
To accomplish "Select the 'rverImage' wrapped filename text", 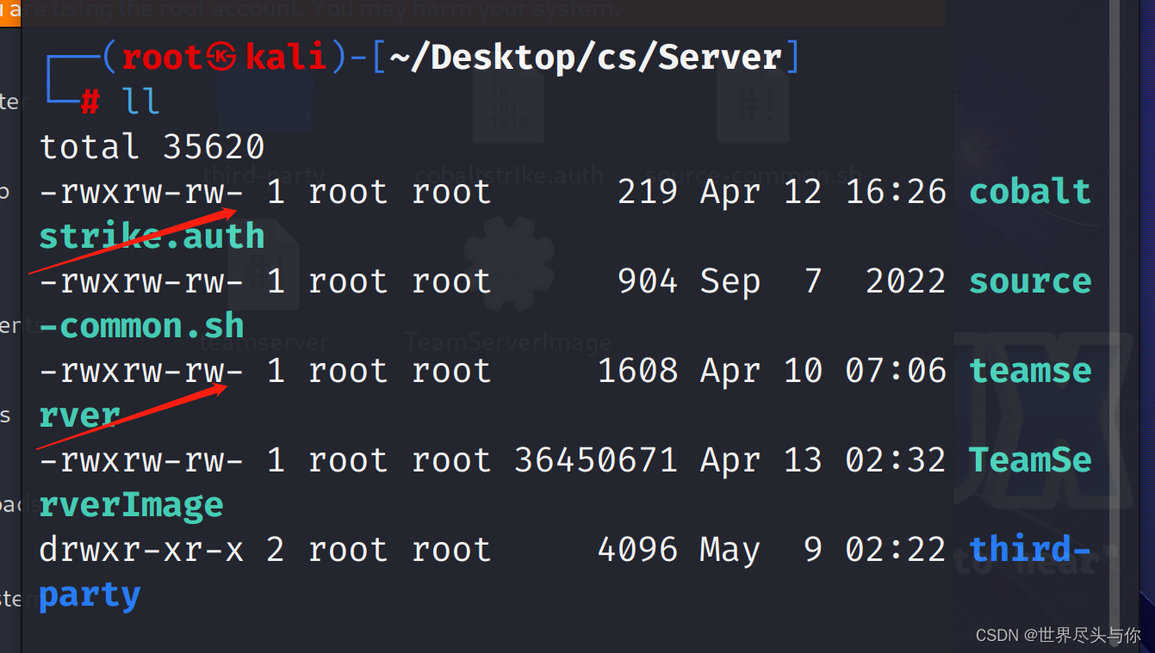I will [131, 505].
